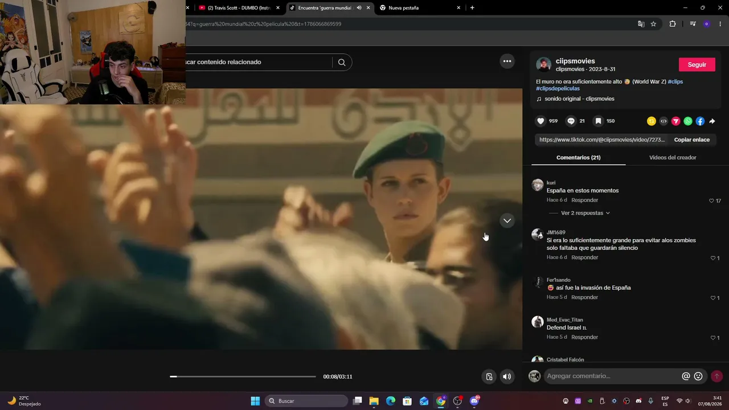Open the Chrome profile avatar
Screen dimensions: 729x410
[x=706, y=24]
